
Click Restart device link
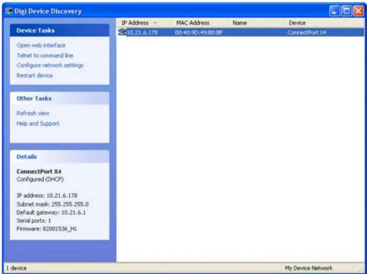point(35,75)
